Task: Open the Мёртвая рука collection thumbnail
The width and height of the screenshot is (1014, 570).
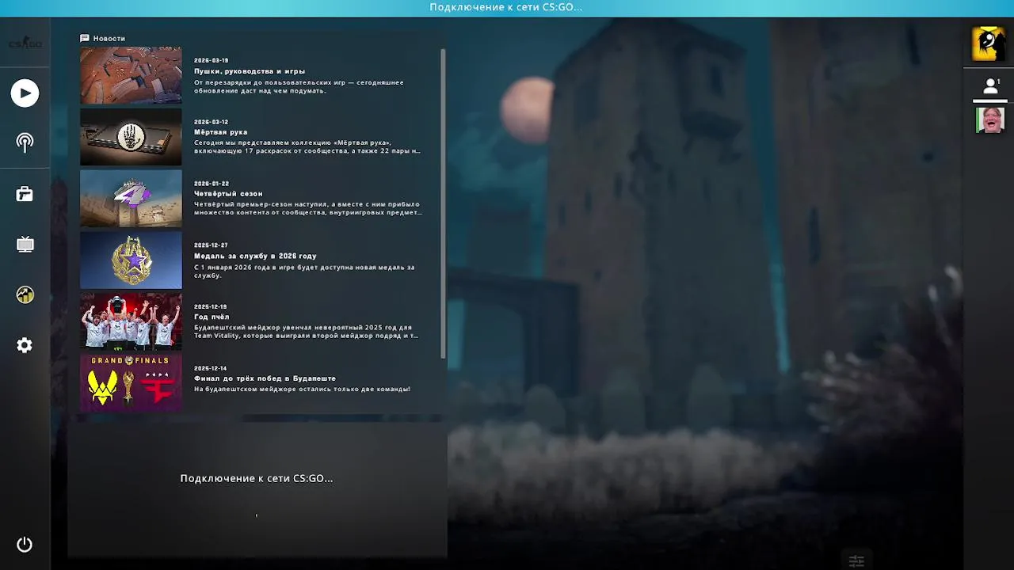Action: (x=131, y=137)
